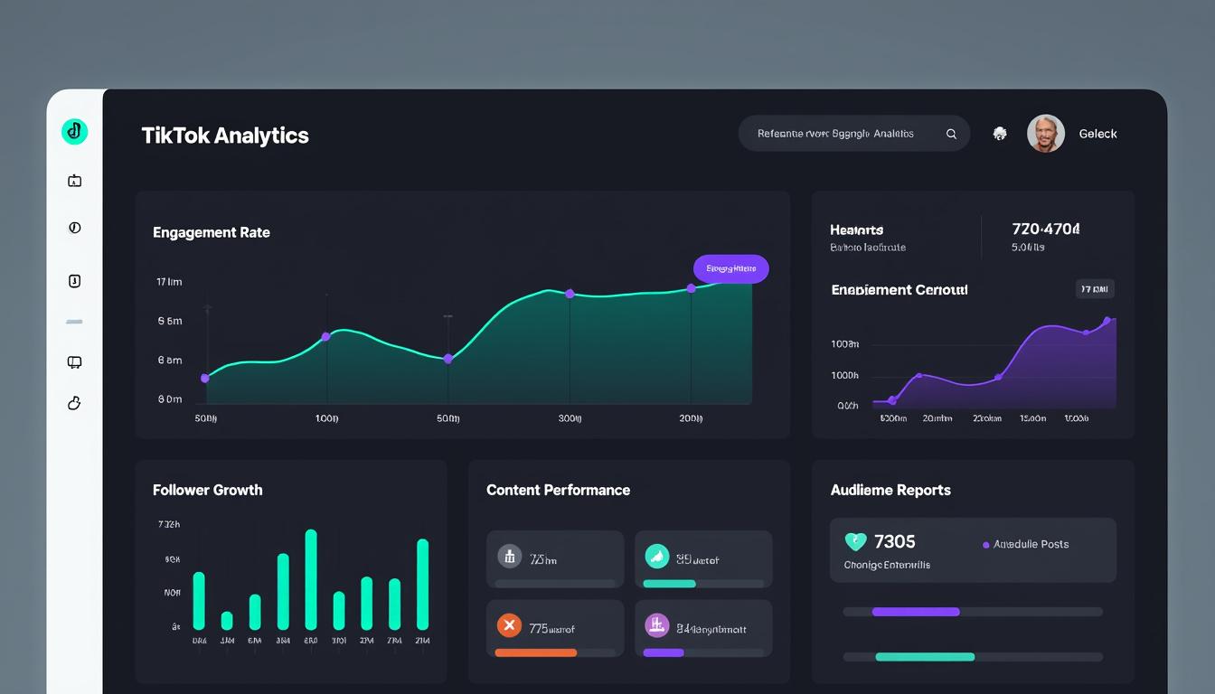Click the small badge beside Enapiement Cenoutl
Image resolution: width=1215 pixels, height=694 pixels.
[x=1095, y=289]
